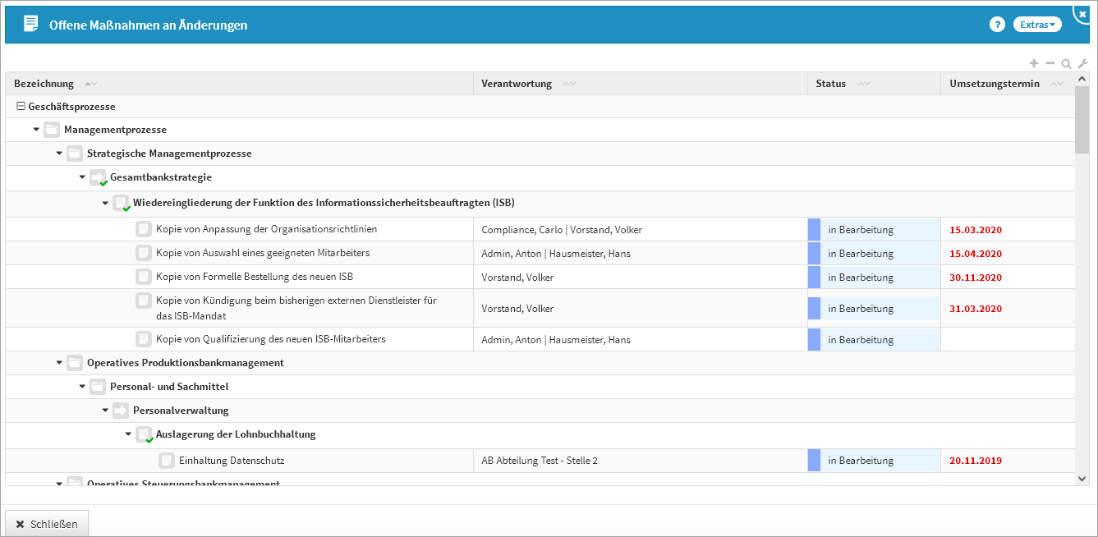Sort by the Umsetzungstermin column header
This screenshot has width=1098, height=537.
pyautogui.click(x=994, y=84)
